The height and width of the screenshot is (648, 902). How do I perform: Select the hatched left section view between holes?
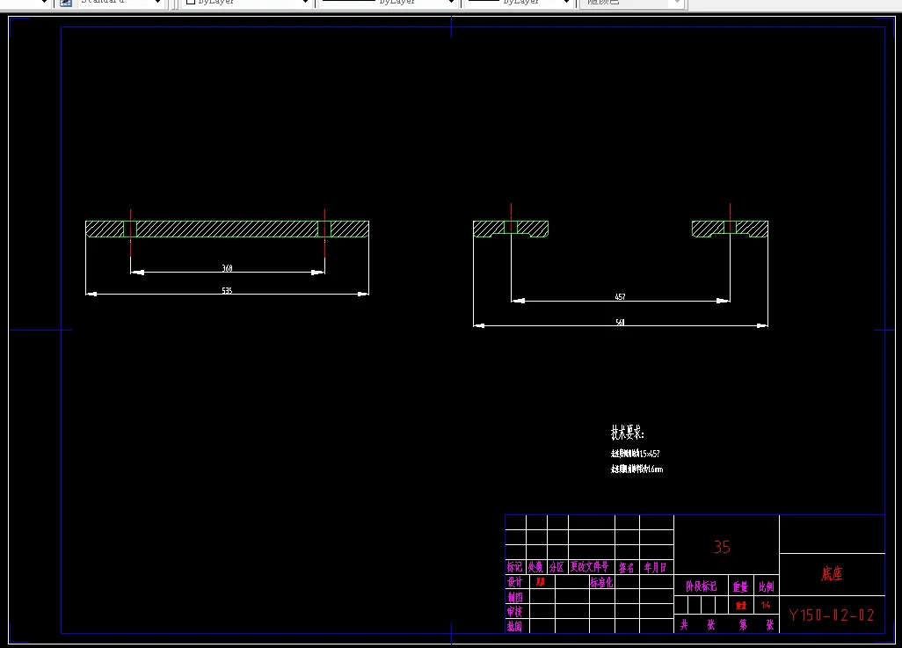point(227,229)
